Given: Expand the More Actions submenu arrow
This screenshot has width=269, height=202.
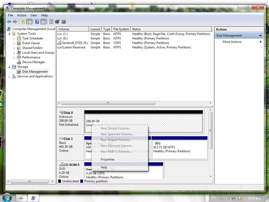Looking at the screenshot, I should coord(261,42).
